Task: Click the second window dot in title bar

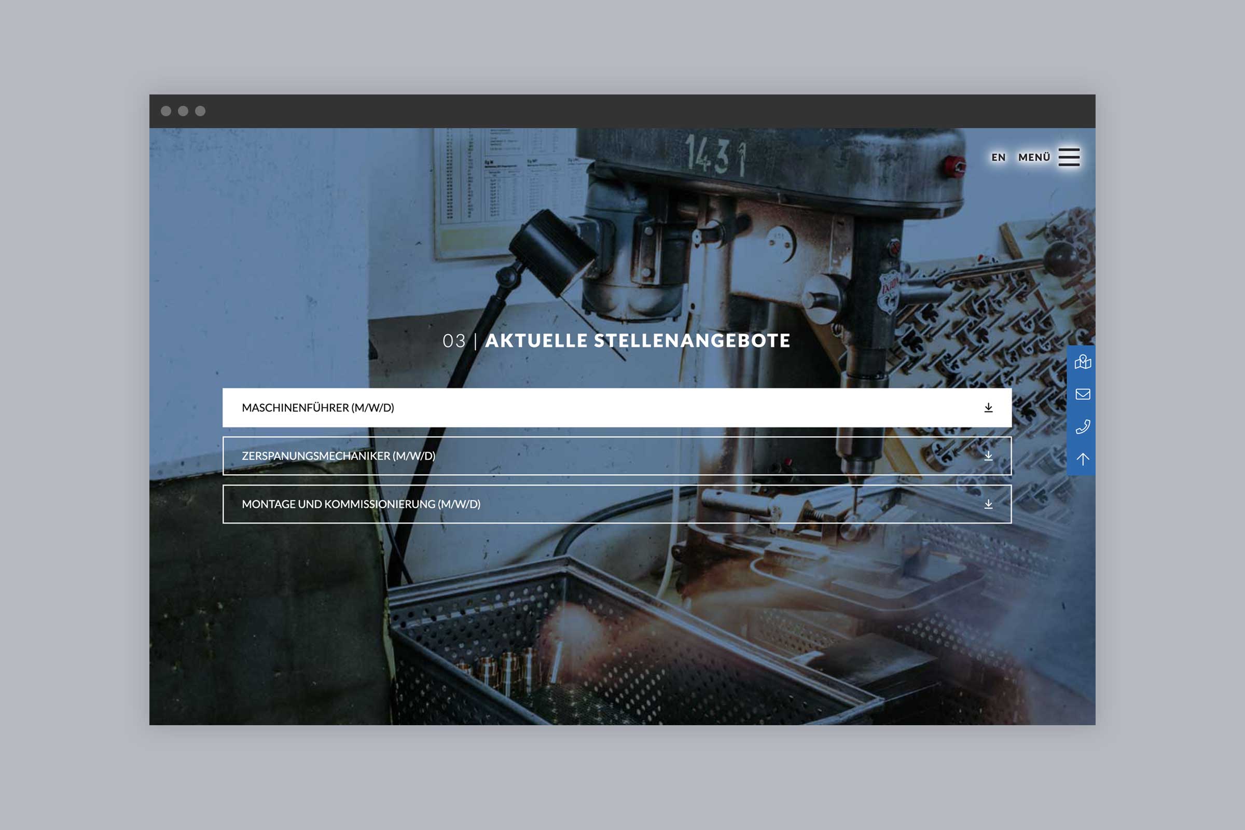Action: coord(183,111)
